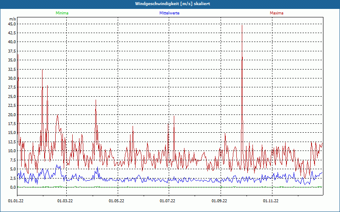Click the 32,5 y-axis label

point(12,69)
